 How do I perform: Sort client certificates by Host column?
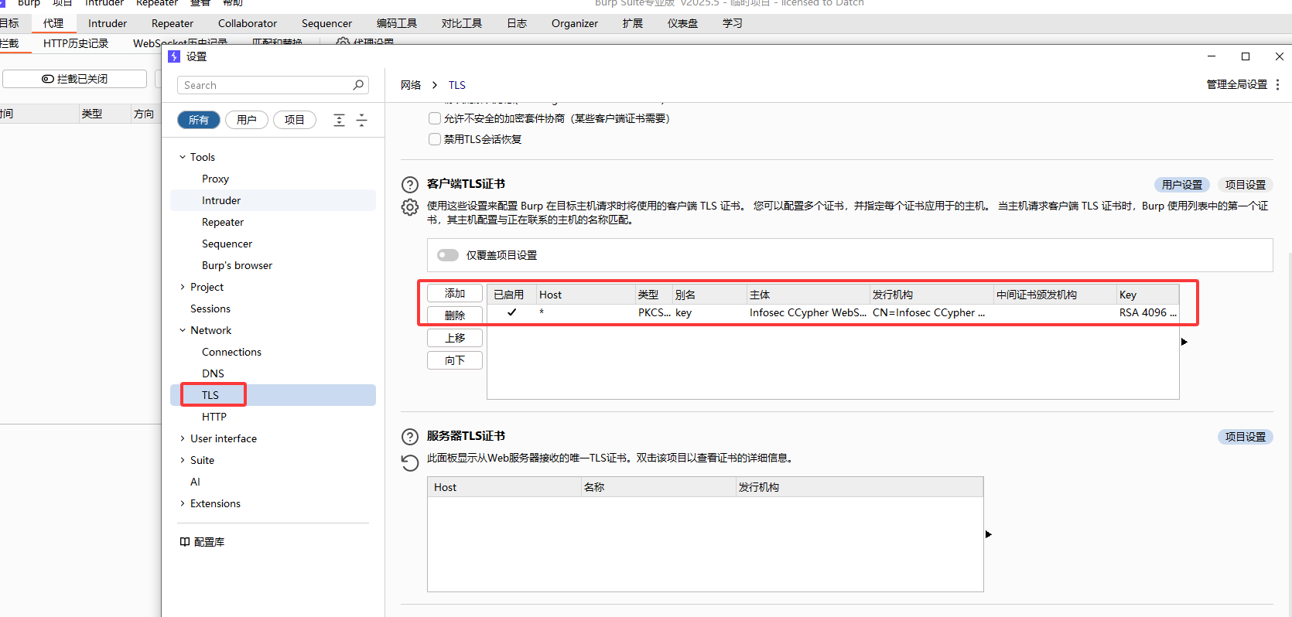point(585,295)
